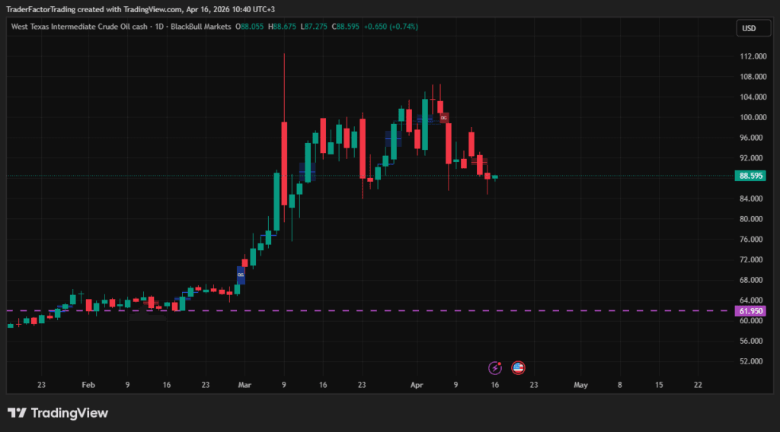Viewport: 780px width, 432px height.
Task: Click the red OG marker in April
Action: [443, 118]
